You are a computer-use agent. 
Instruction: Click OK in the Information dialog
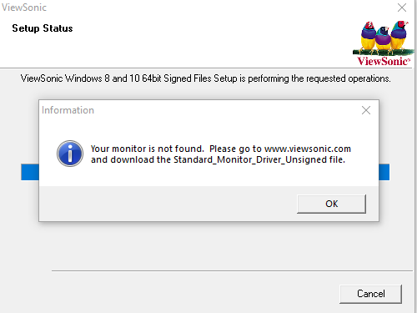point(331,204)
